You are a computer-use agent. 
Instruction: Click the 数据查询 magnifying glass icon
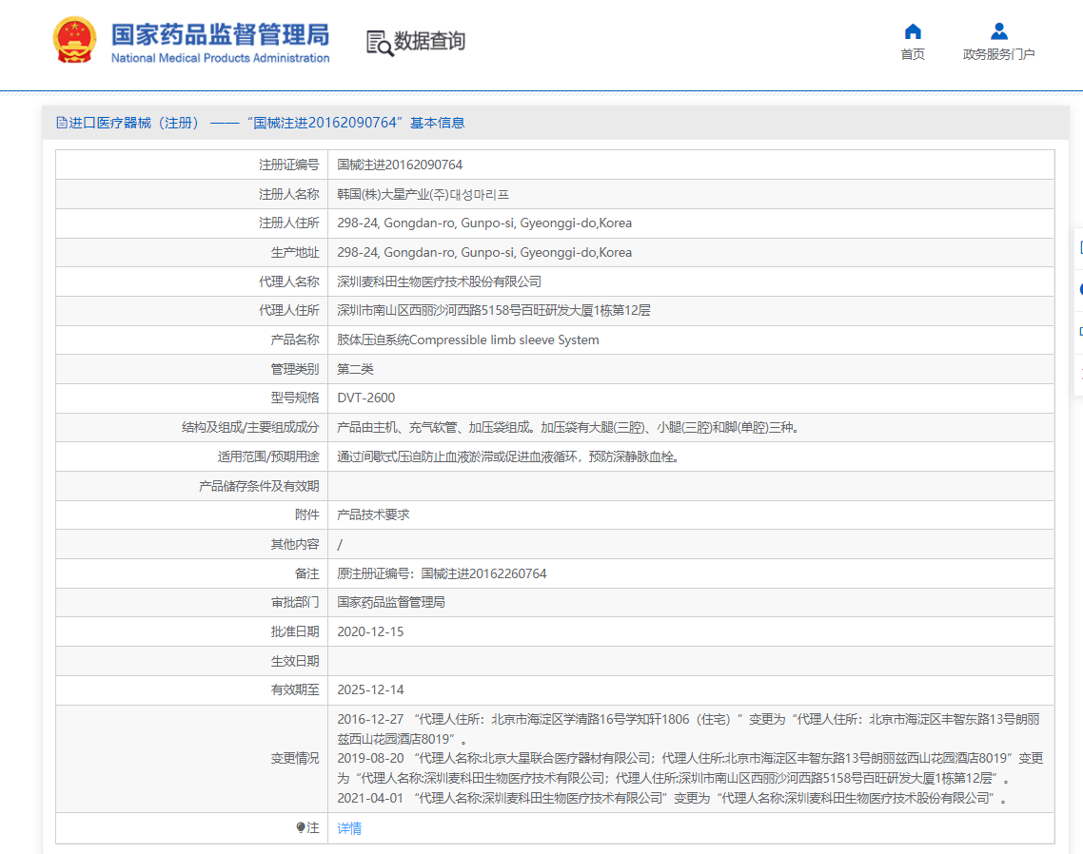click(377, 42)
